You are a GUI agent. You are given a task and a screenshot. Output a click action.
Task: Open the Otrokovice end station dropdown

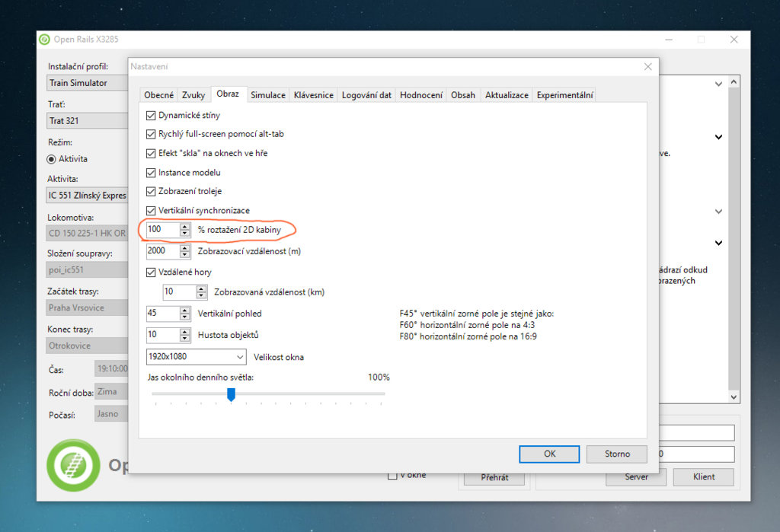87,346
